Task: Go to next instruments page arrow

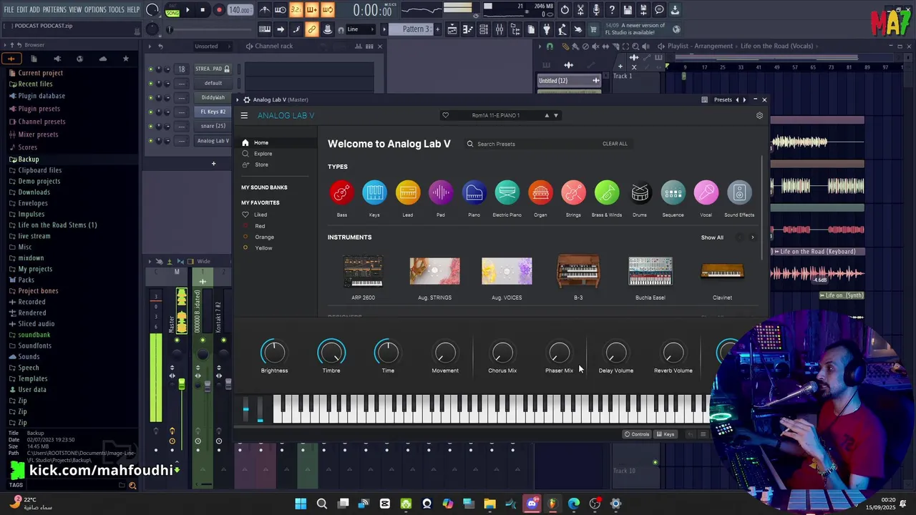Action: click(x=752, y=237)
